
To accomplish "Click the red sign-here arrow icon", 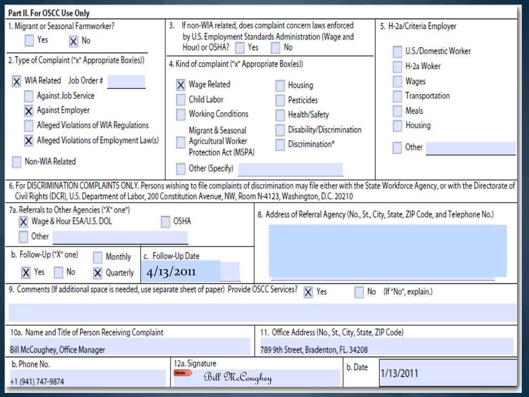I will [183, 373].
